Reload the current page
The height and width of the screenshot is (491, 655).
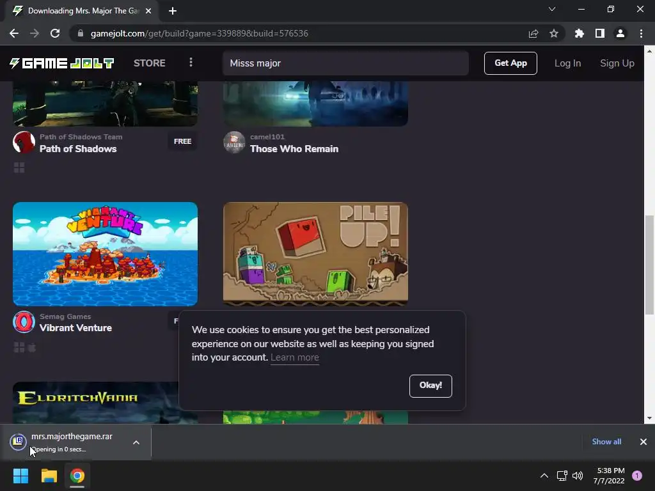[x=55, y=33]
